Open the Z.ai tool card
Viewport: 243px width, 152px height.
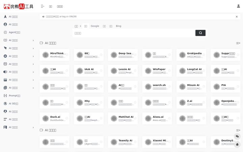click(x=191, y=102)
